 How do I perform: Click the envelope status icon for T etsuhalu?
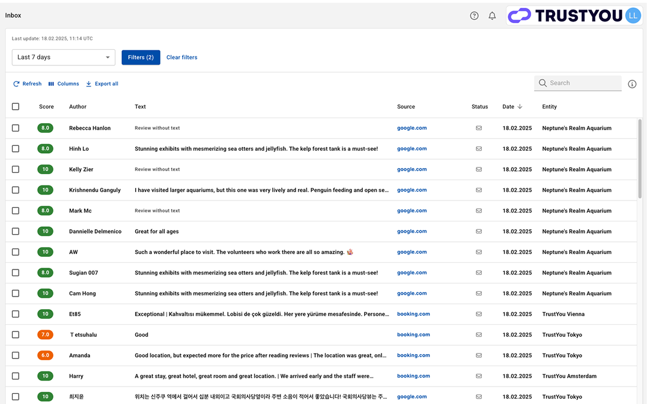coord(479,335)
